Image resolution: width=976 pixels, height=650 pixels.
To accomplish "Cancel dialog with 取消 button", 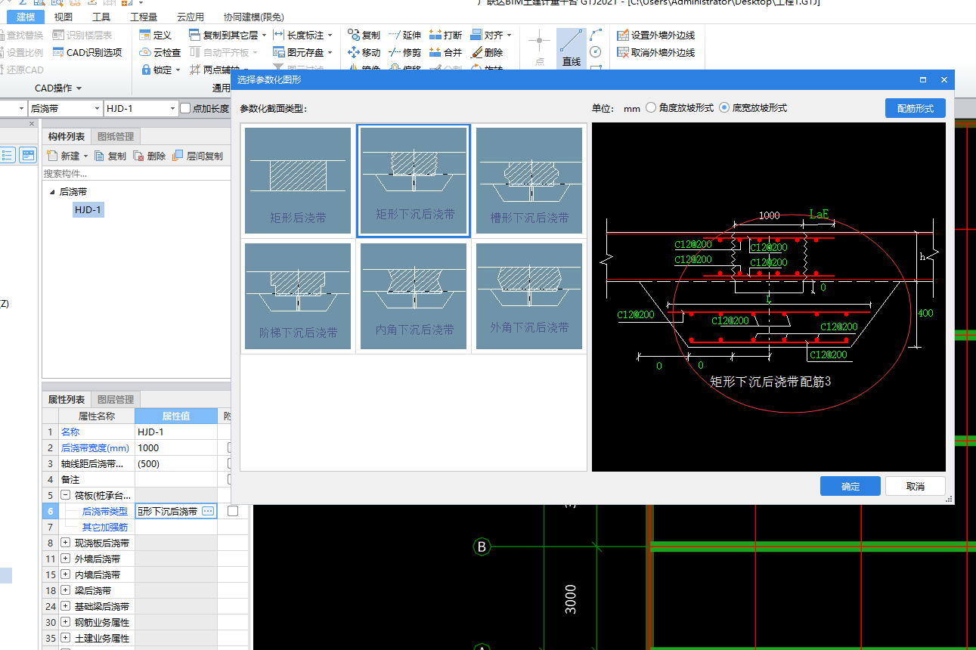I will point(916,486).
